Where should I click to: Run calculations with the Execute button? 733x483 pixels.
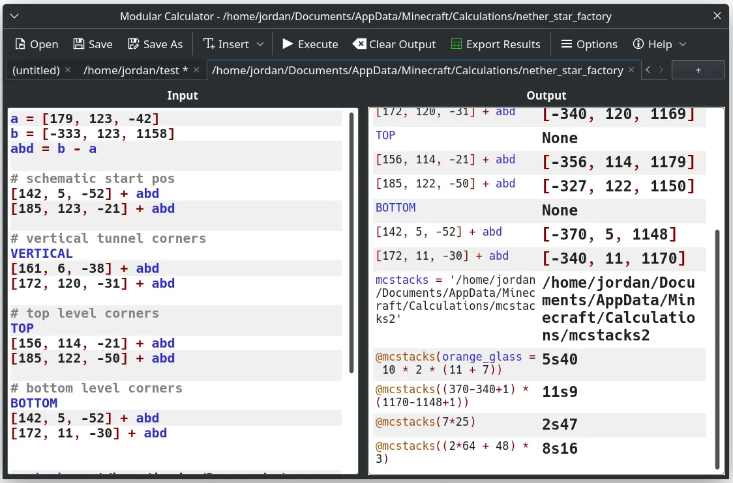click(x=310, y=44)
